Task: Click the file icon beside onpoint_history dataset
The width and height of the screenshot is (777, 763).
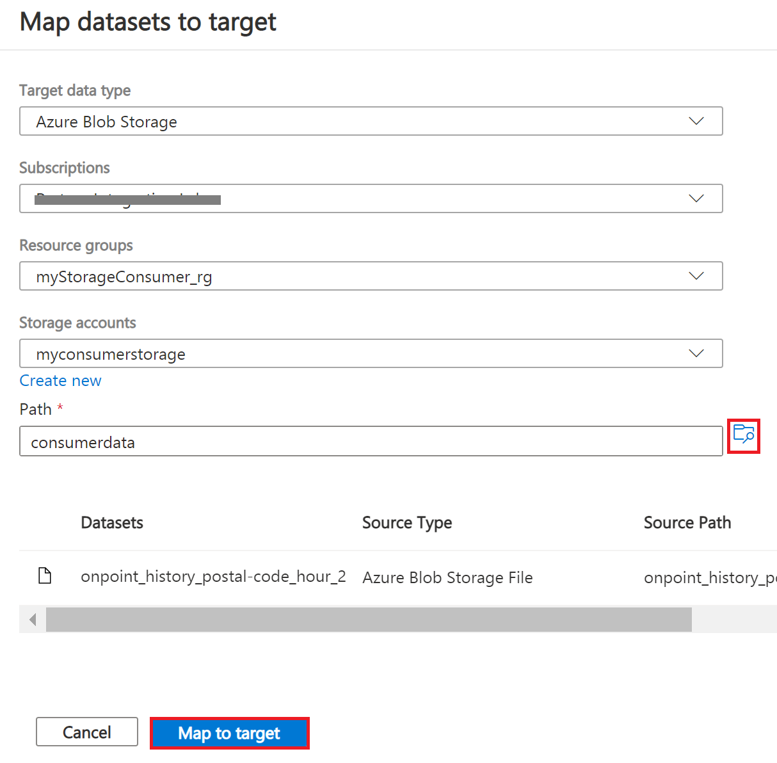Action: pos(45,575)
